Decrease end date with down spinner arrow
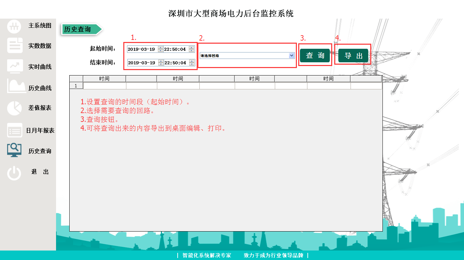The height and width of the screenshot is (260, 464). (x=161, y=64)
